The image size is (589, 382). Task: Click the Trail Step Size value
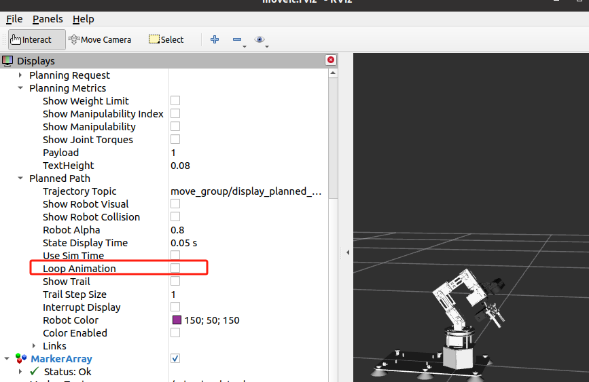tap(173, 294)
